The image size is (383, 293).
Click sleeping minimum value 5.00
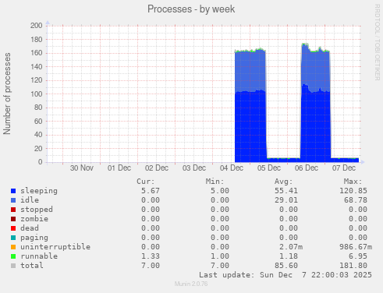(220, 191)
